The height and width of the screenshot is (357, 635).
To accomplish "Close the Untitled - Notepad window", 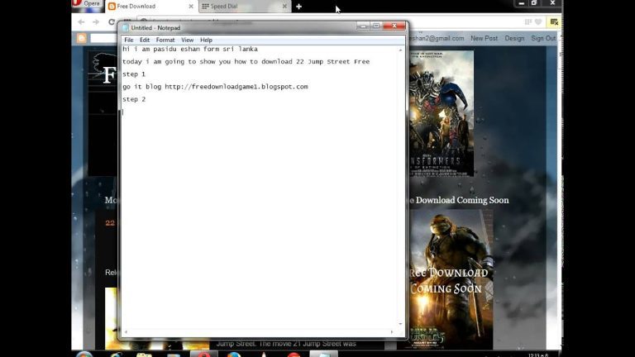I will tap(394, 26).
